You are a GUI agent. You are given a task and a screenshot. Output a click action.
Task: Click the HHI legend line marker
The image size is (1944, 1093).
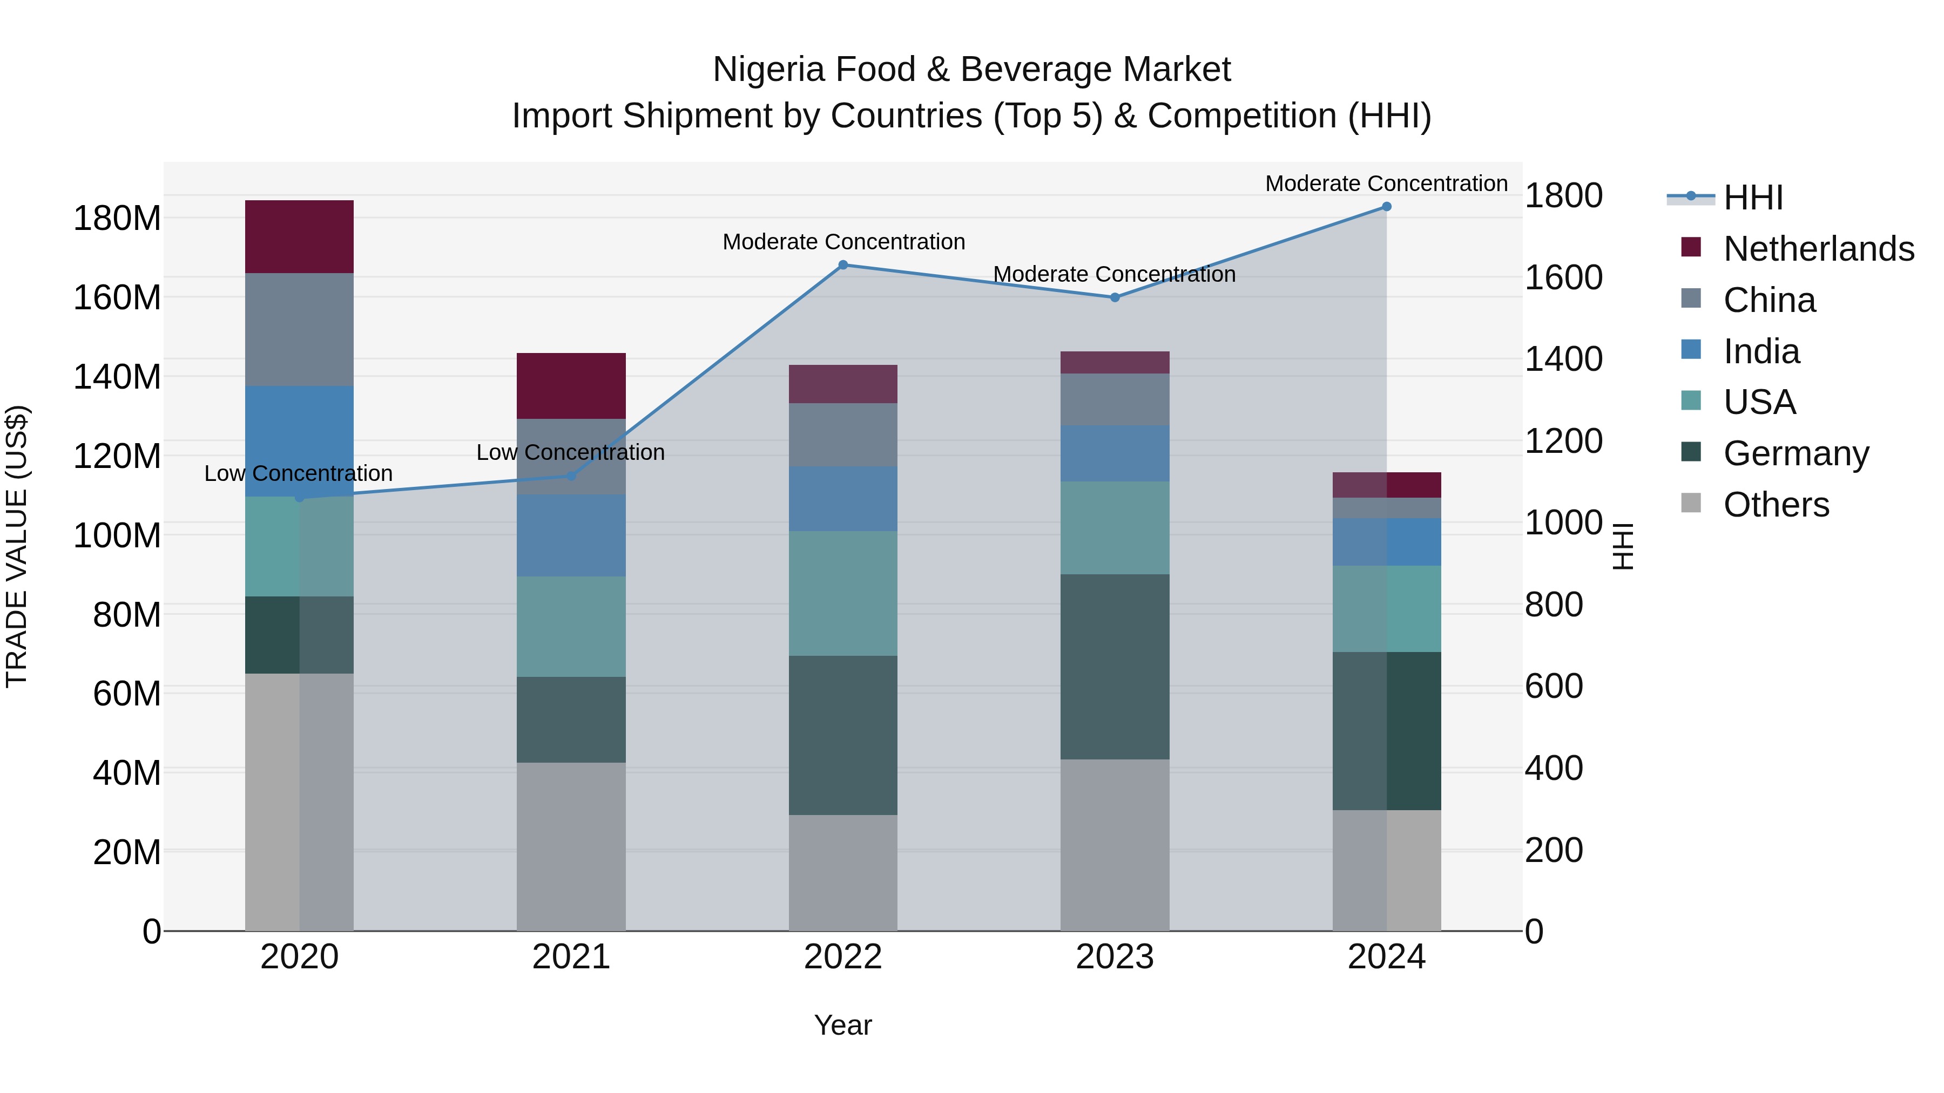[1690, 197]
